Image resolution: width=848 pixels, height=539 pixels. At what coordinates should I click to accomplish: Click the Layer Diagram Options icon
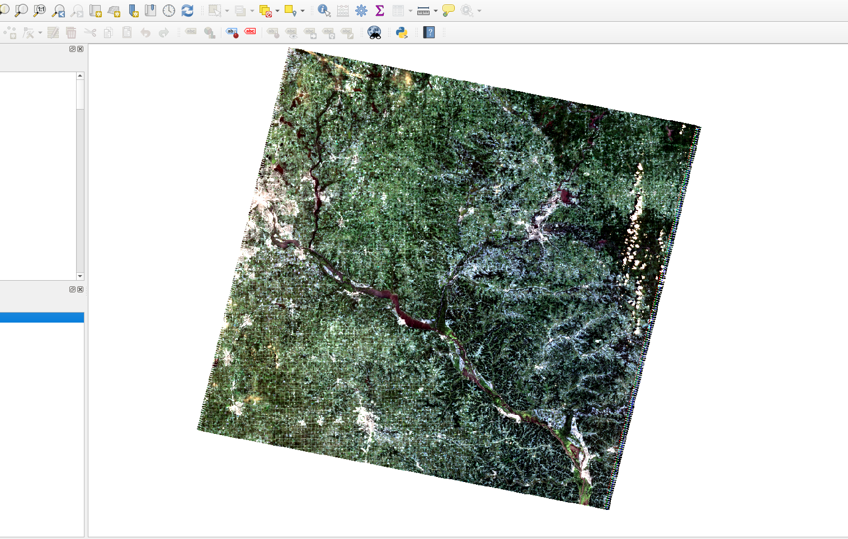[209, 32]
